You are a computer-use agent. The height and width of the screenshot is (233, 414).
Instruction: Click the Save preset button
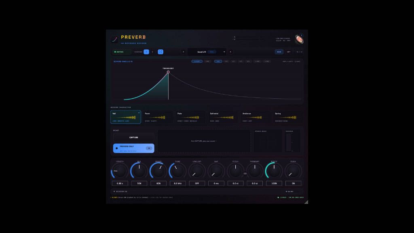click(279, 52)
